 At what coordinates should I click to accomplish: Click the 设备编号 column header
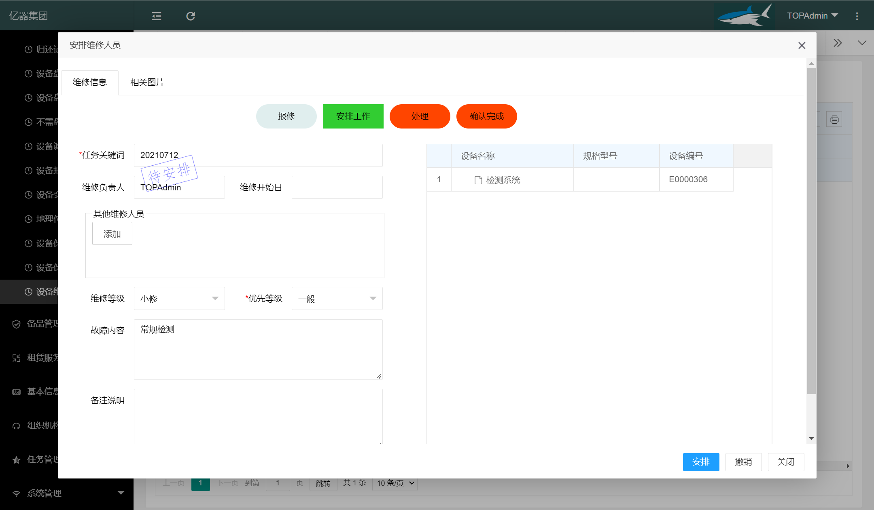(x=696, y=156)
